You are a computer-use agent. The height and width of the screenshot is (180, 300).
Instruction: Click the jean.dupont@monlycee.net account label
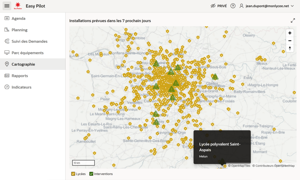pos(267,6)
